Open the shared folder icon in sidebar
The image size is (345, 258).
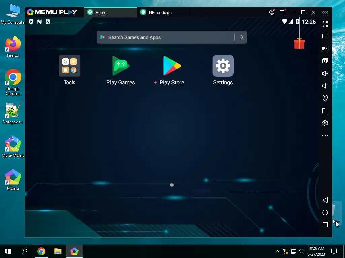click(325, 111)
